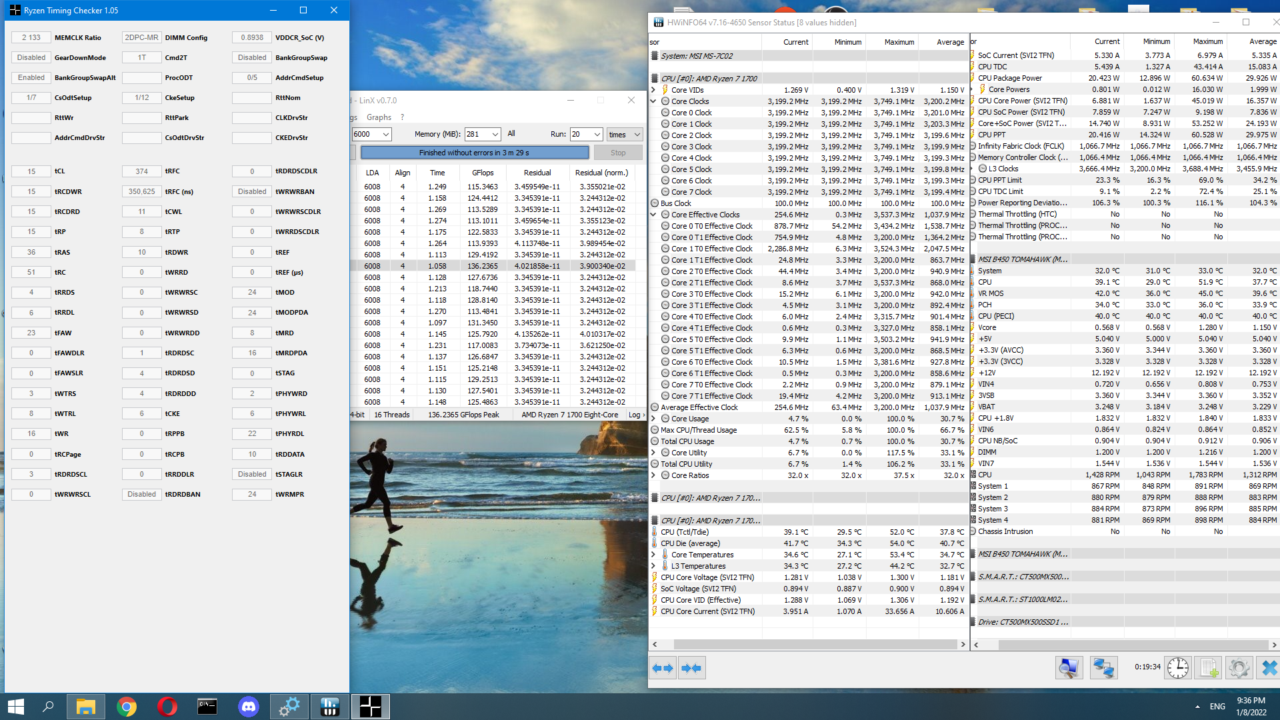The width and height of the screenshot is (1280, 720).
Task: Open HWiNFO sensor settings gear icon
Action: tap(1239, 668)
